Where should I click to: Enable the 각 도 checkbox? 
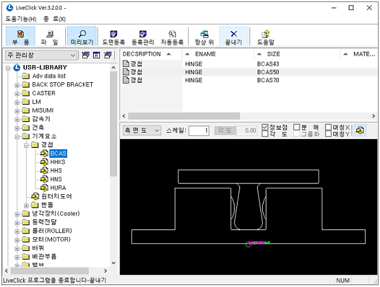click(x=265, y=133)
